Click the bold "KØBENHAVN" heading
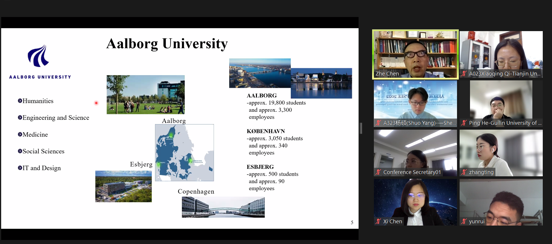Image resolution: width=552 pixels, height=244 pixels. [266, 131]
